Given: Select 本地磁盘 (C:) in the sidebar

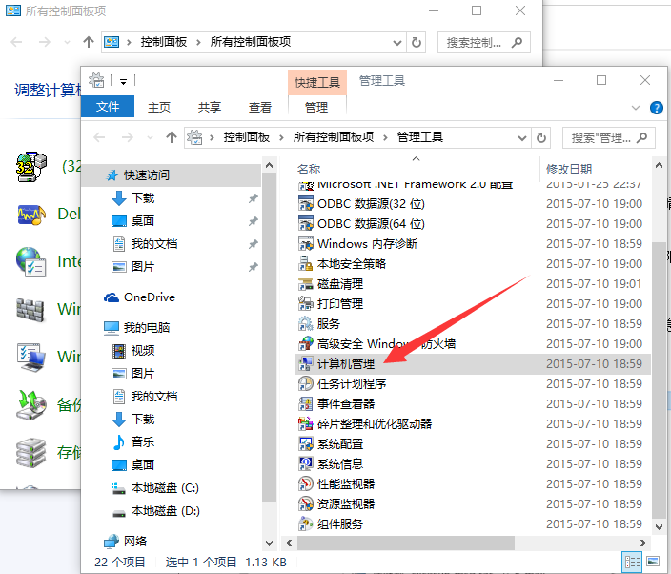Looking at the screenshot, I should pyautogui.click(x=164, y=488).
